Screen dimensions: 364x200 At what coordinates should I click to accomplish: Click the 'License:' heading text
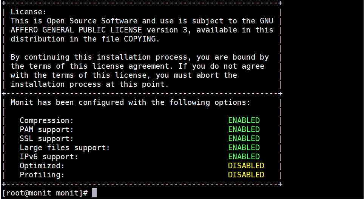pyautogui.click(x=29, y=12)
